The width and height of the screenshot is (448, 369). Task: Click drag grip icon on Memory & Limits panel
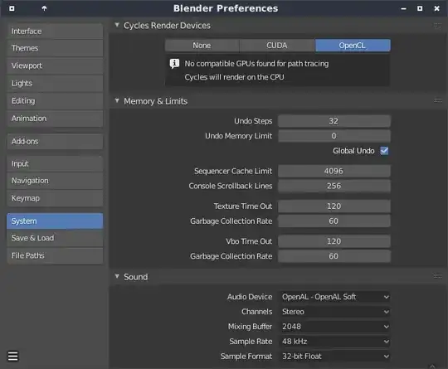(438, 101)
